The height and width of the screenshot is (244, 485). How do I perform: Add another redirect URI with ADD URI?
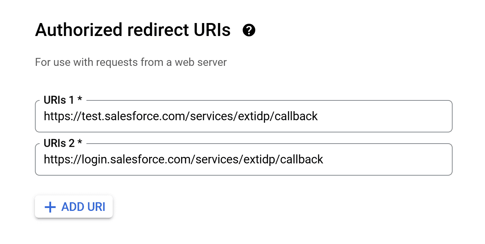pyautogui.click(x=74, y=207)
